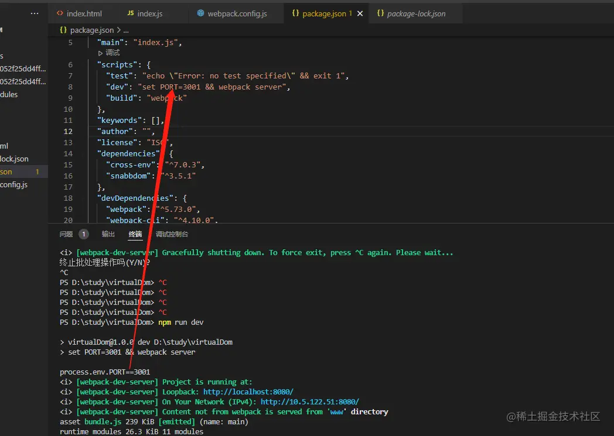Click line number 12 in the gutter
This screenshot has height=436, width=614.
tap(68, 132)
